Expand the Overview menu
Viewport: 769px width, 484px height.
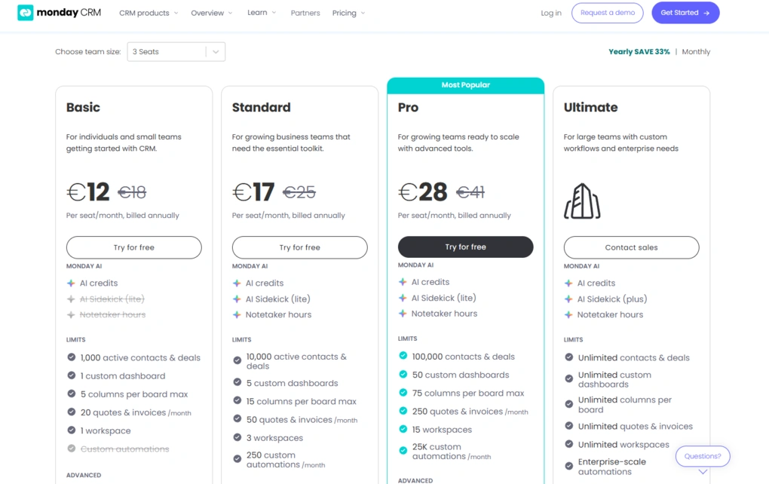point(211,13)
